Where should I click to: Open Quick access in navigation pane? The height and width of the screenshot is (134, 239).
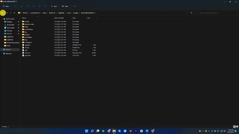point(10,19)
